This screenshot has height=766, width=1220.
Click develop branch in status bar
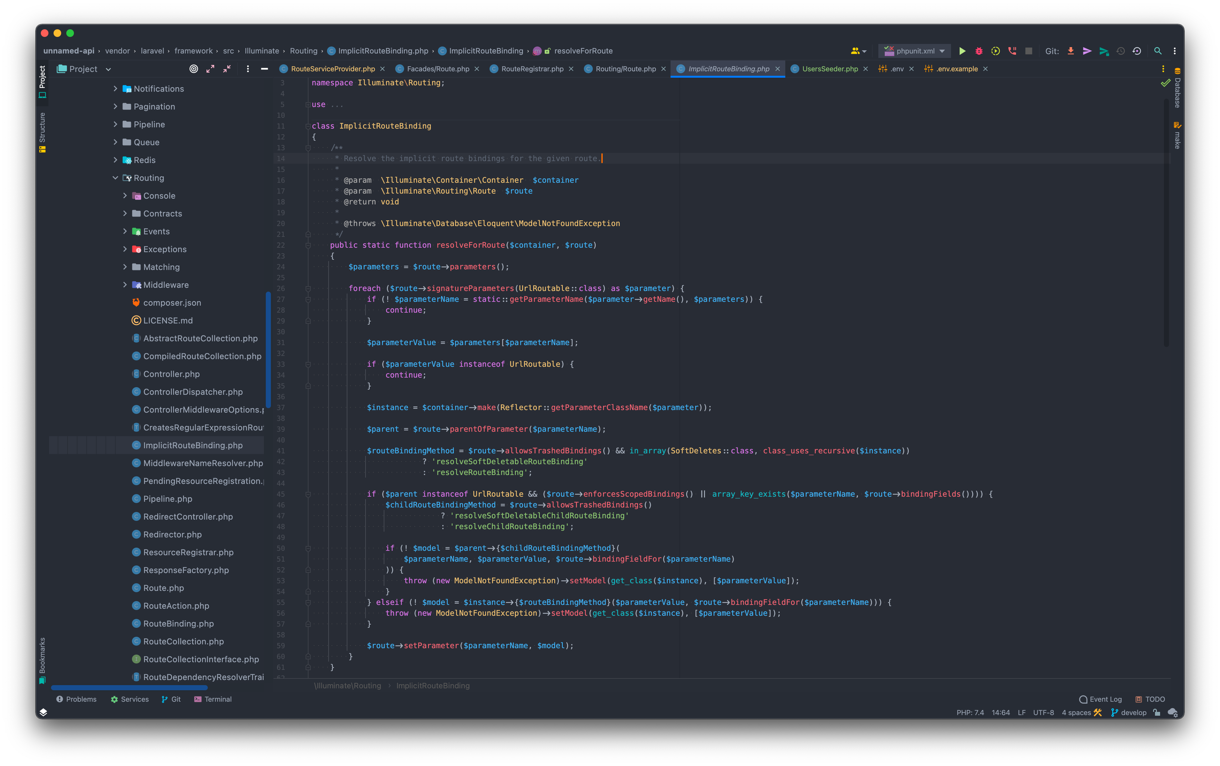[1133, 712]
